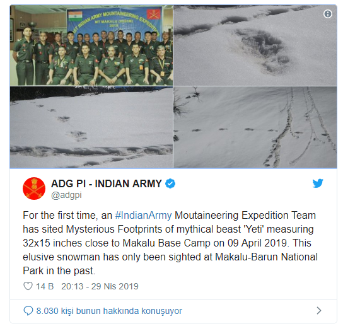The height and width of the screenshot is (331, 343).
Task: Click the info icon on photo collage
Action: point(327,14)
